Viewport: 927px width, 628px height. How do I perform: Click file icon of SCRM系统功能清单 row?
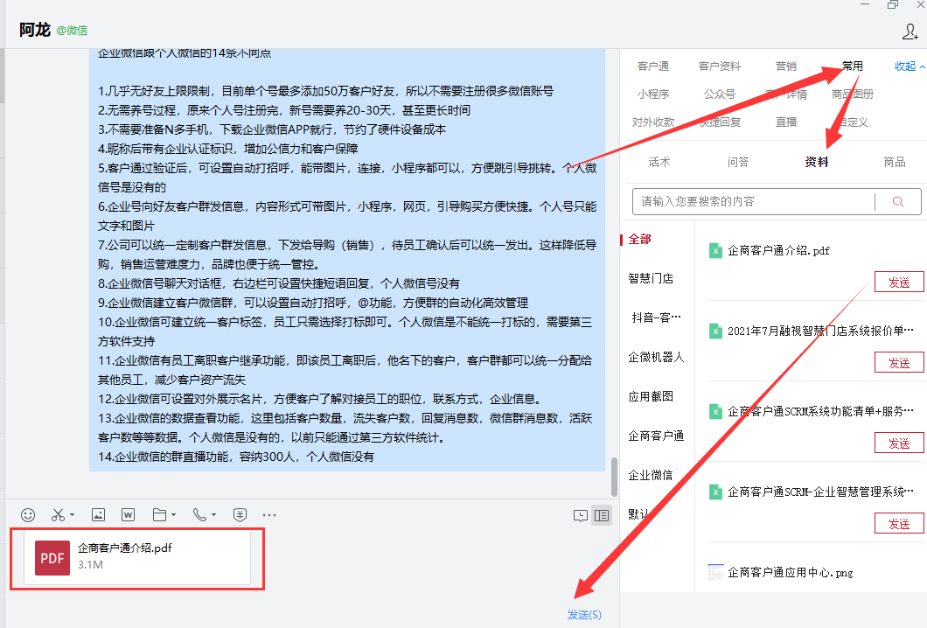(715, 412)
